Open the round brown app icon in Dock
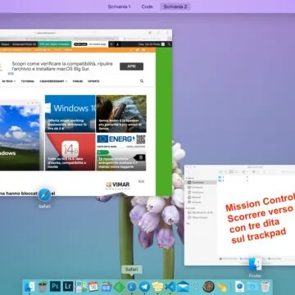This screenshot has height=295, width=295. (x=208, y=286)
